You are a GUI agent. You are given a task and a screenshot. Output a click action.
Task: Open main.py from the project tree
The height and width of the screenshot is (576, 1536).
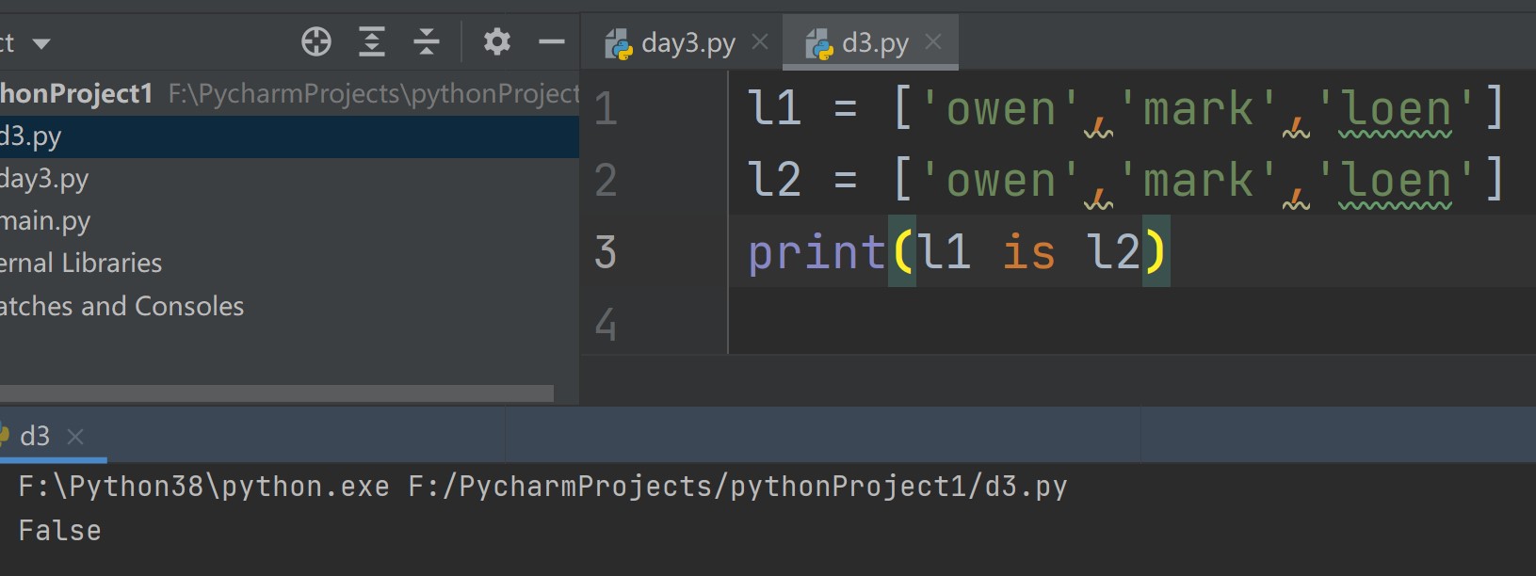click(45, 221)
